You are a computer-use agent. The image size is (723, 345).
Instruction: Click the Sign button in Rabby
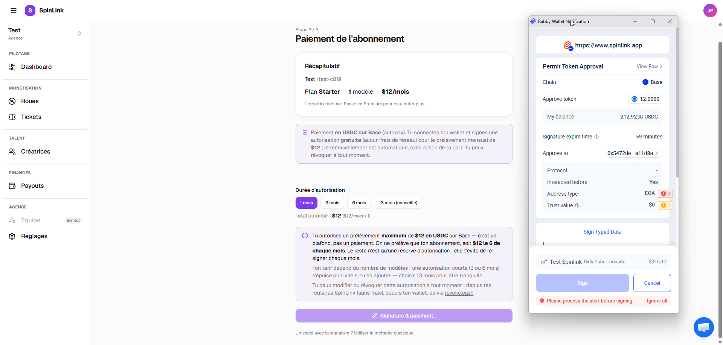tap(582, 283)
